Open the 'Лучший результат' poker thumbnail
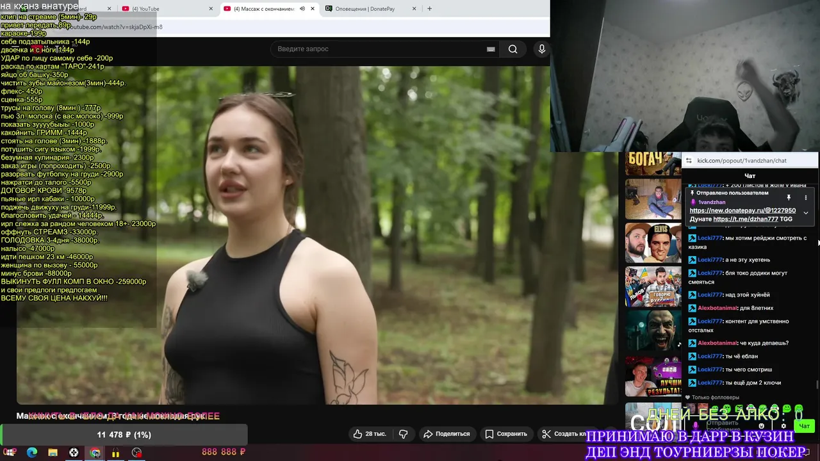The image size is (820, 461). click(653, 376)
